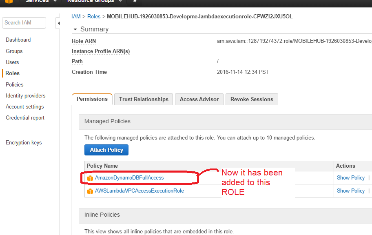The image size is (372, 235).
Task: Show Policy for AWSLambdaVPCAccessExecutionRole
Action: point(350,191)
